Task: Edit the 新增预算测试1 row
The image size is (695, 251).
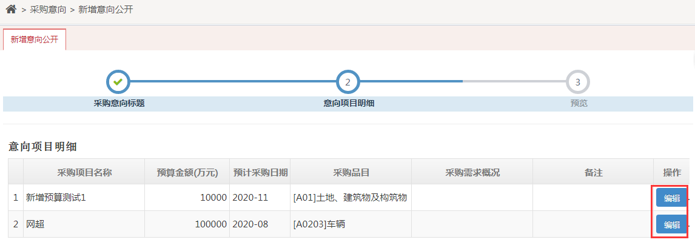Action: 671,198
